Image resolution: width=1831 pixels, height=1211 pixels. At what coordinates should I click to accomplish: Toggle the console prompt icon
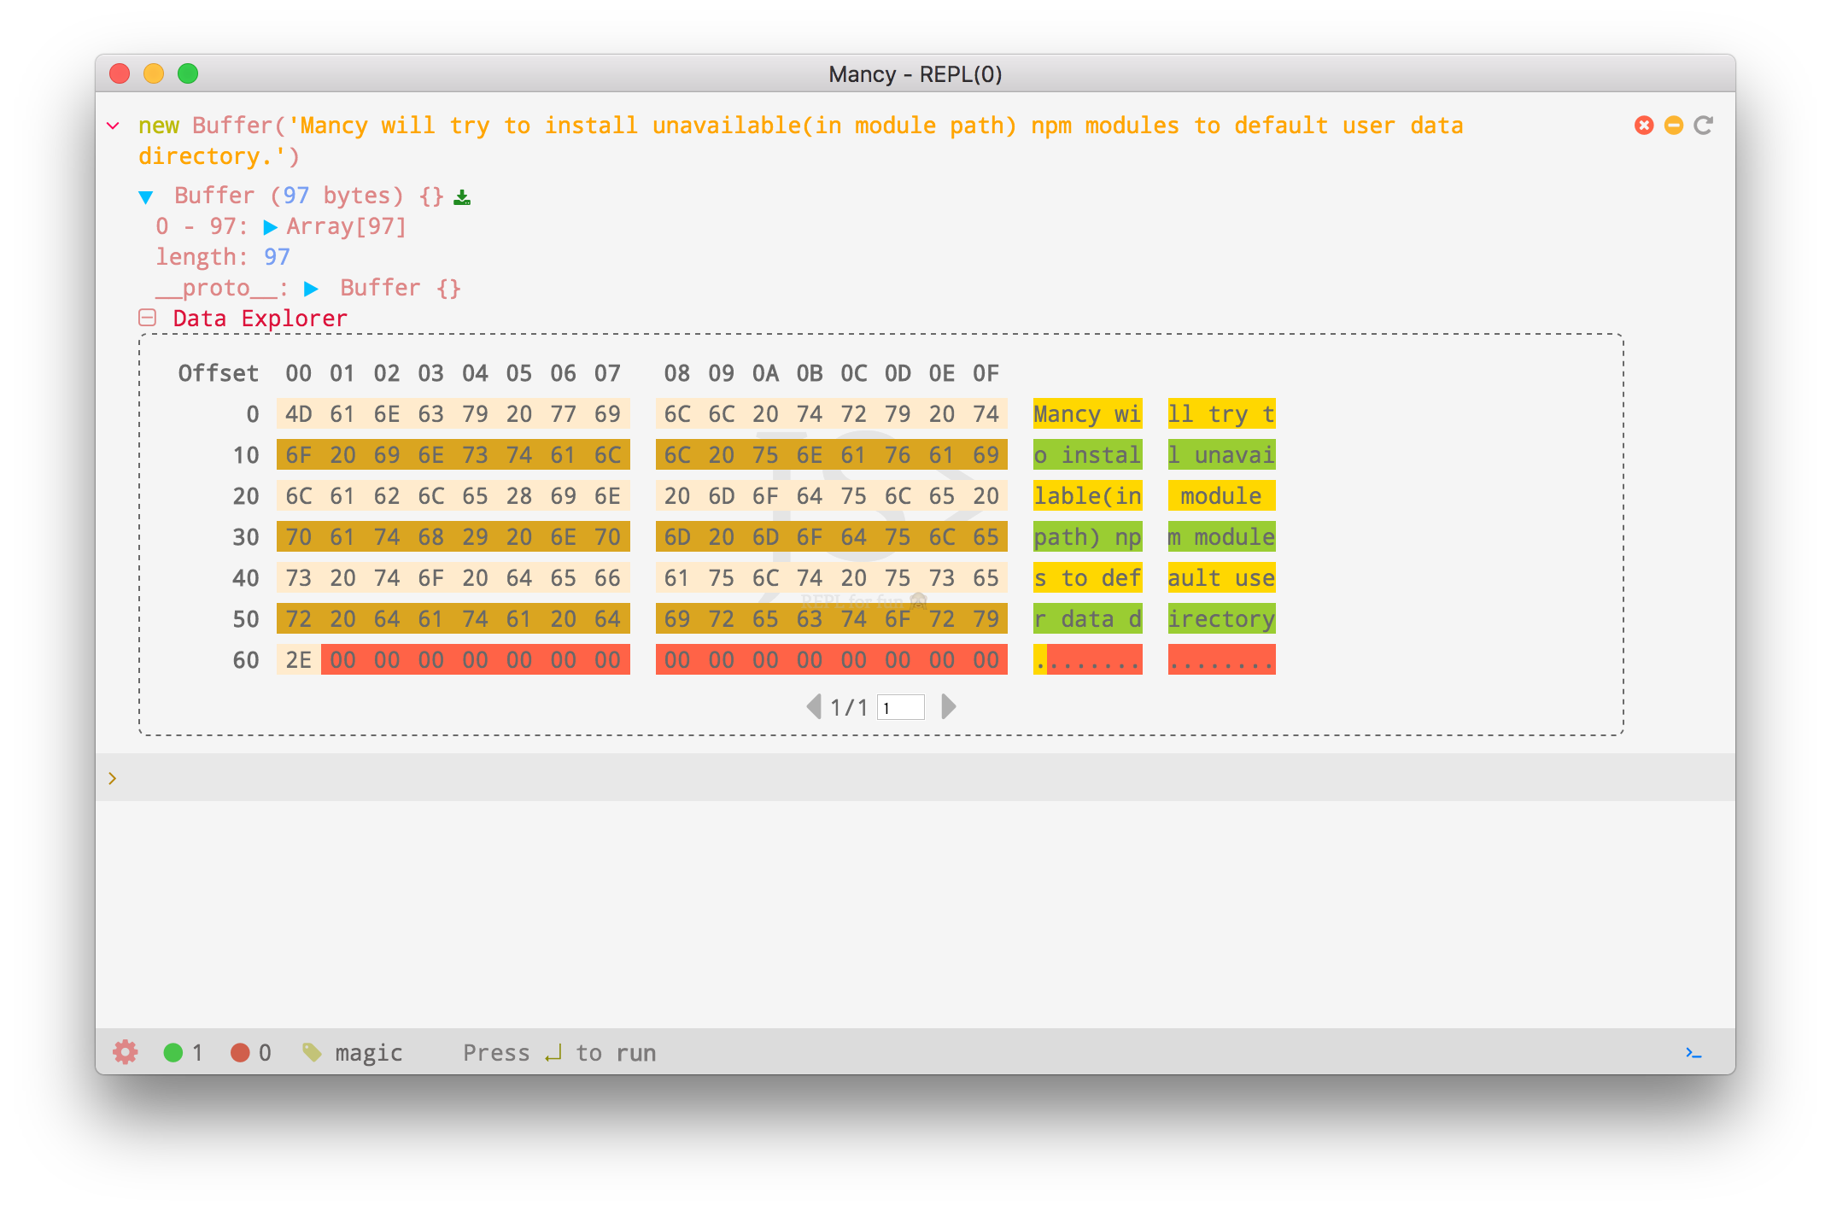[x=1694, y=1053]
